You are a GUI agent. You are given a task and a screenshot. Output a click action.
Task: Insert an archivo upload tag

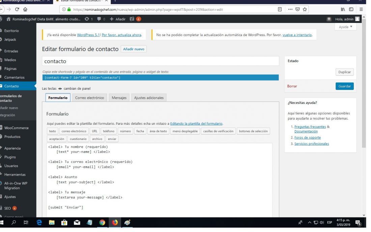[97, 139]
